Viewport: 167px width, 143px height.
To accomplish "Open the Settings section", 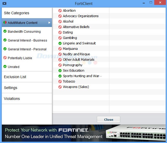I will 11,88.
